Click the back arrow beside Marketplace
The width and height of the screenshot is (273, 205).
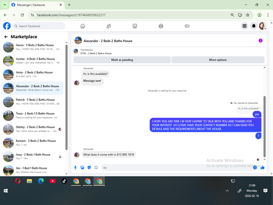[6, 37]
